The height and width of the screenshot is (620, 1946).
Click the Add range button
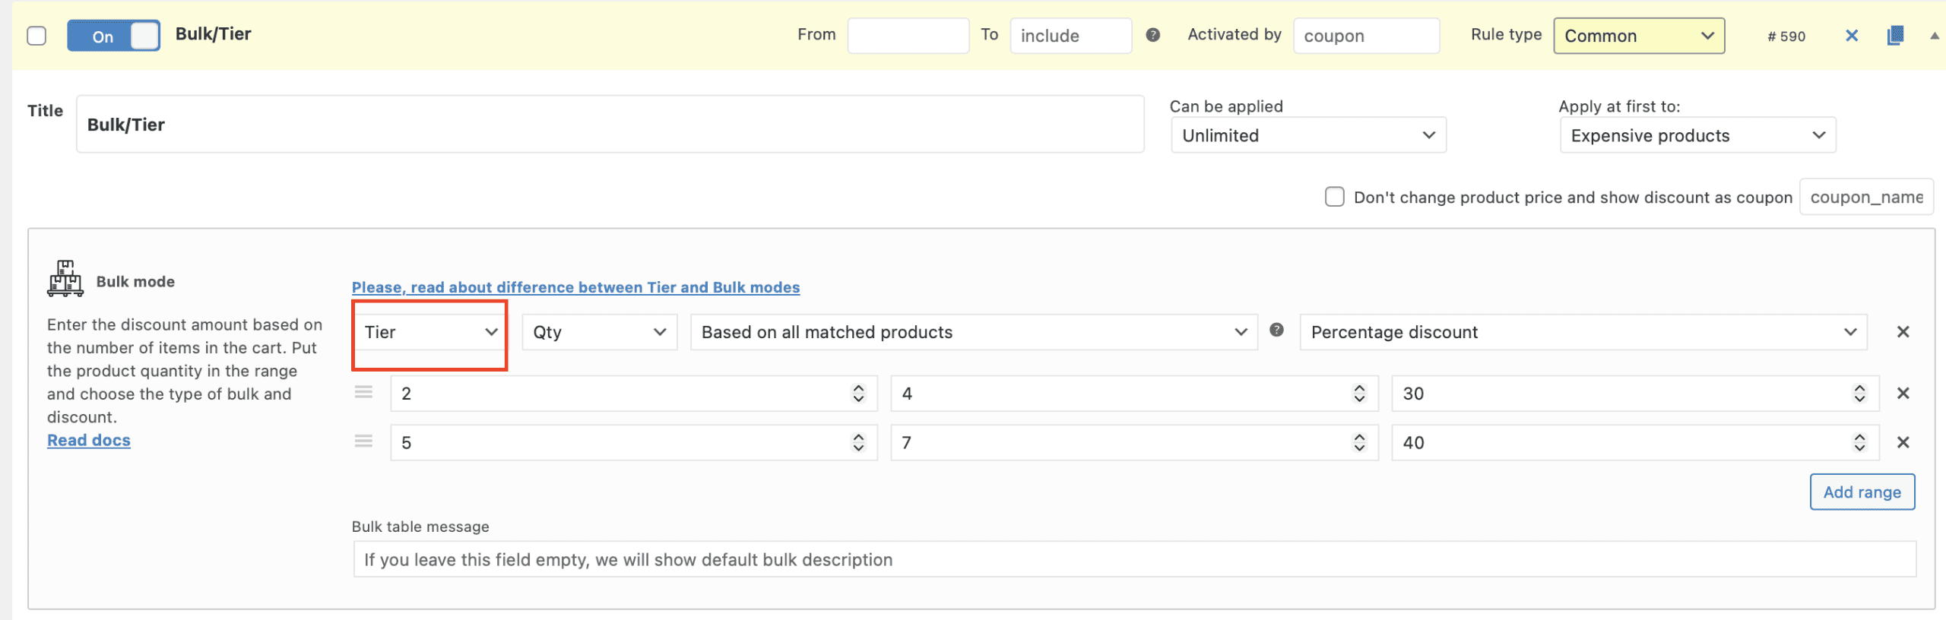point(1862,492)
